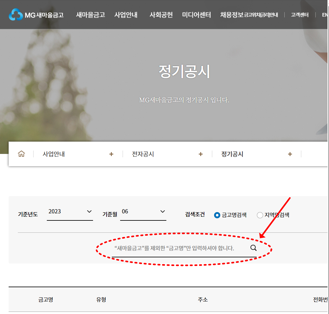Open the 새마을금고 top menu
This screenshot has height=314, width=329.
click(x=91, y=15)
